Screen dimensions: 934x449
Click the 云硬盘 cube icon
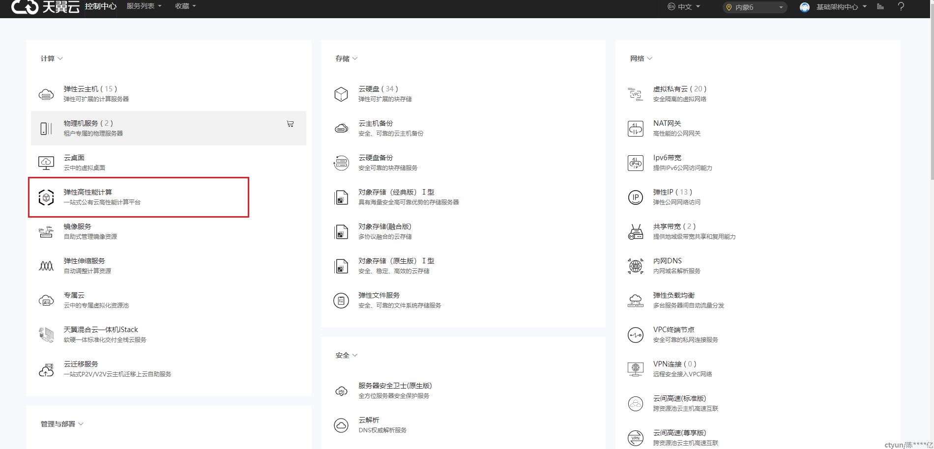coord(341,94)
